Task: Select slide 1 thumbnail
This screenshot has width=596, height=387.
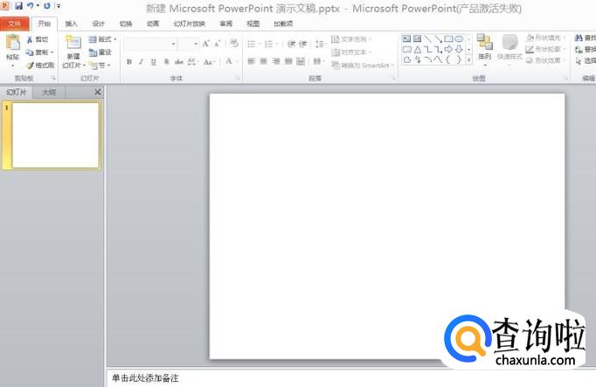Action: (x=56, y=135)
